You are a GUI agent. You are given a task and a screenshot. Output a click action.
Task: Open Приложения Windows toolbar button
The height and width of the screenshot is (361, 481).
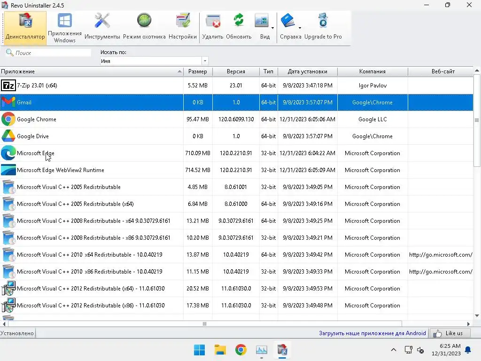coord(65,28)
